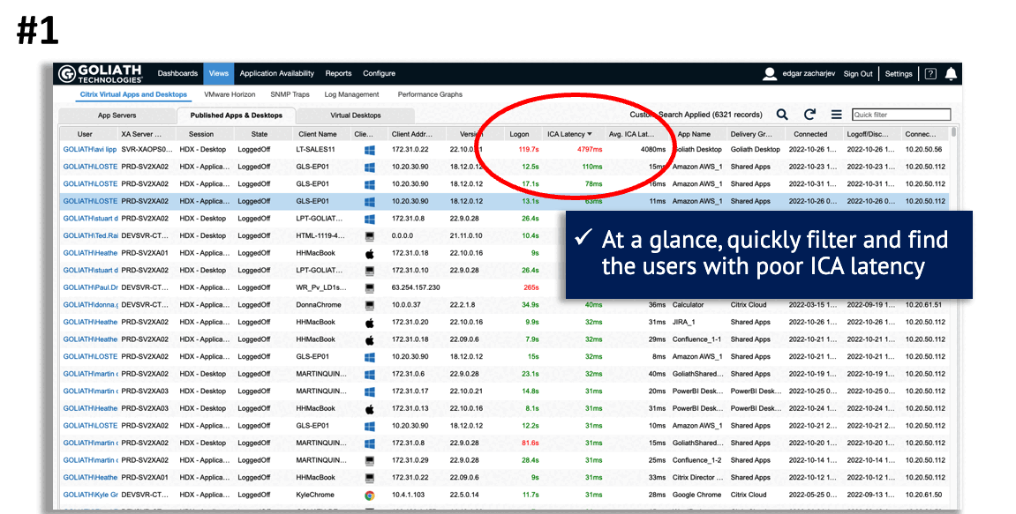
Task: Open the Log Management view
Action: [x=351, y=94]
